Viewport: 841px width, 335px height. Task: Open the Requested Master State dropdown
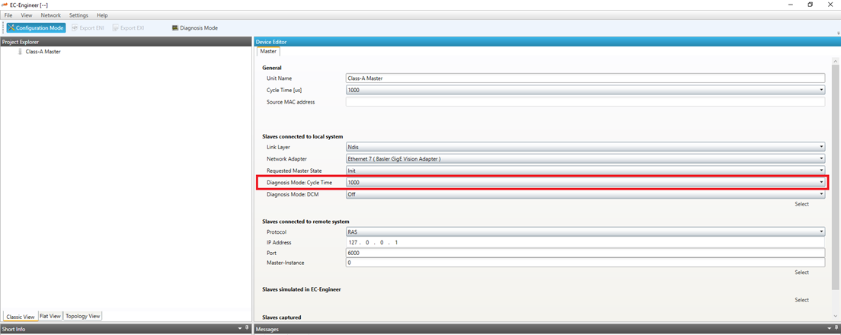click(x=821, y=171)
